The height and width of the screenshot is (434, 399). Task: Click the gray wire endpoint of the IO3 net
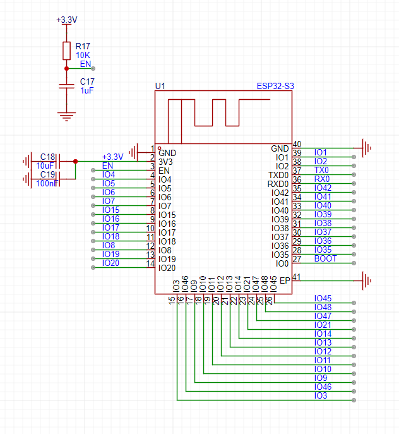pyautogui.click(x=354, y=400)
